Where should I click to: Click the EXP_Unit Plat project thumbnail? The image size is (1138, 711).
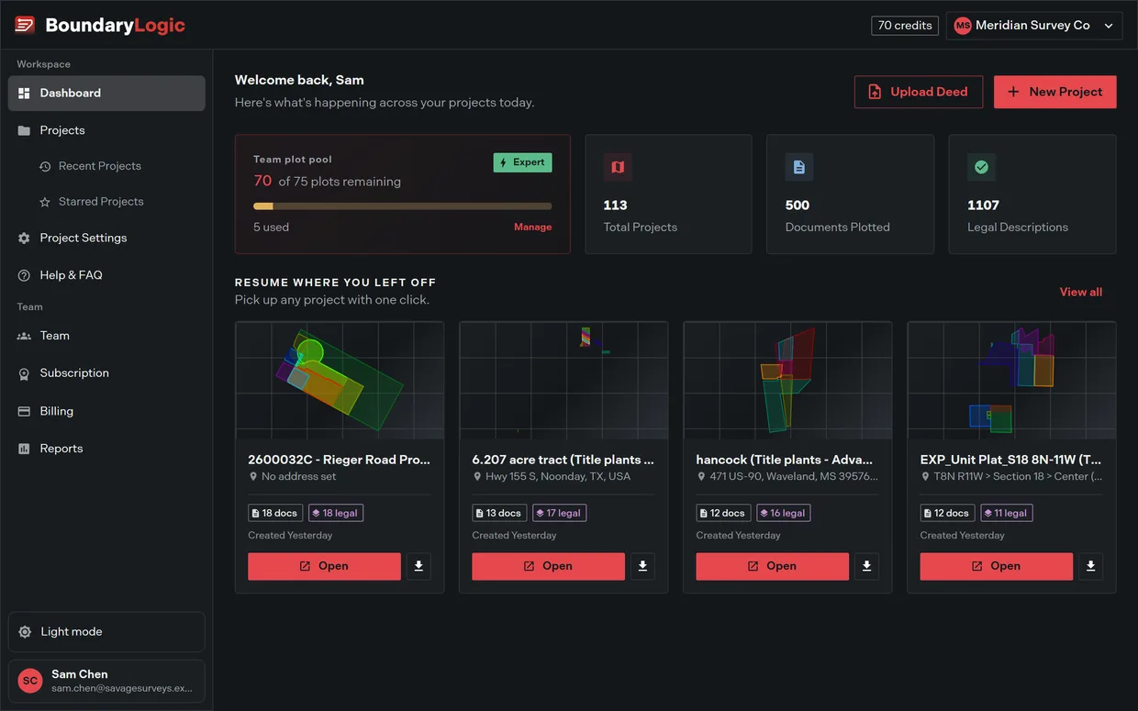point(1011,381)
